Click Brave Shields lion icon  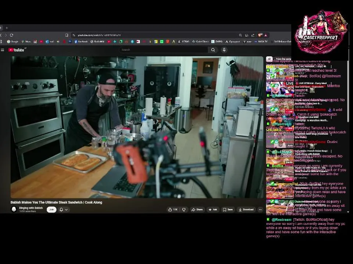click(260, 35)
